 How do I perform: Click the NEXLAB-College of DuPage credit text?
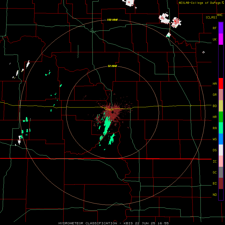coord(200,3)
